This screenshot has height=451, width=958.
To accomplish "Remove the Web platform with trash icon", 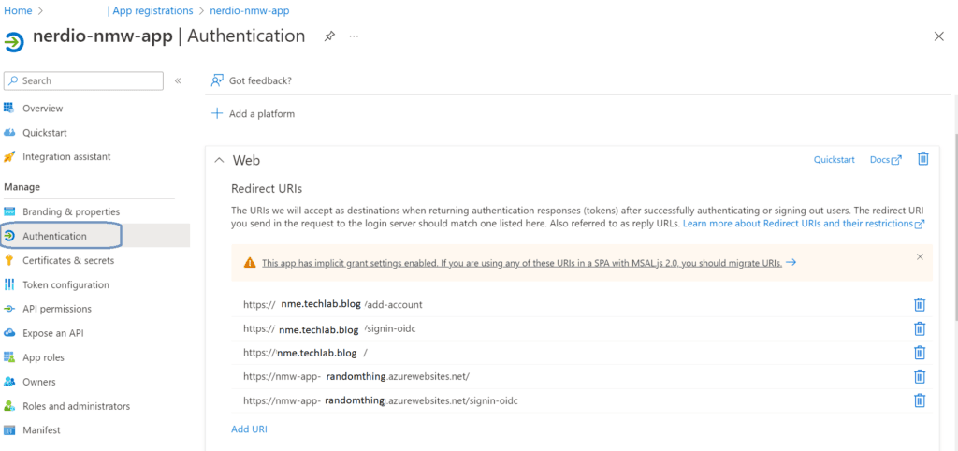I will click(922, 159).
